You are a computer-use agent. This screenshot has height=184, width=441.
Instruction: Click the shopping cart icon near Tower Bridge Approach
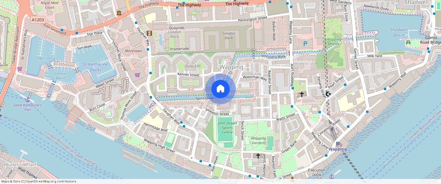tap(19, 69)
